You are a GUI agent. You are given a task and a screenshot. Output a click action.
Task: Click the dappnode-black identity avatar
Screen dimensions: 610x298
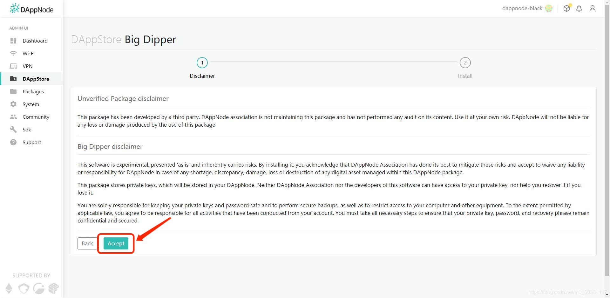pyautogui.click(x=549, y=8)
